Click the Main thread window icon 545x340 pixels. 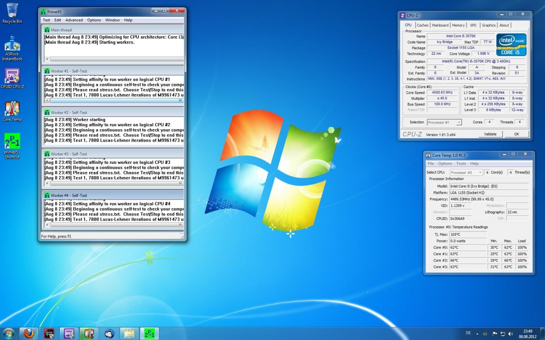tap(47, 30)
